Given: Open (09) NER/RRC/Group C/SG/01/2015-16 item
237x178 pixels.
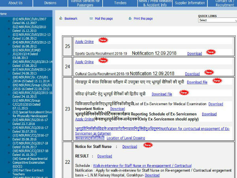Looking at the screenshot, I should point(32,87).
